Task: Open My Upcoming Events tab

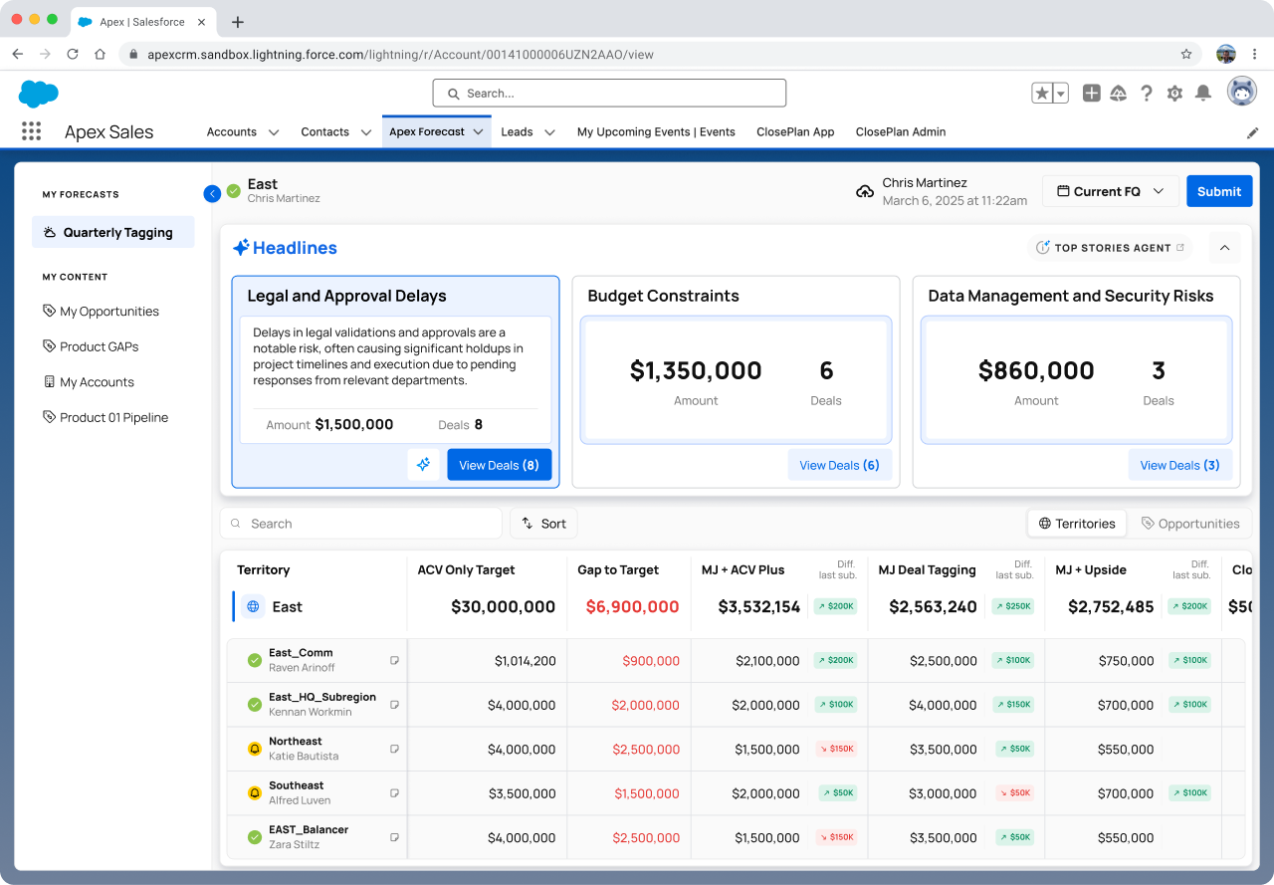Action: point(656,131)
